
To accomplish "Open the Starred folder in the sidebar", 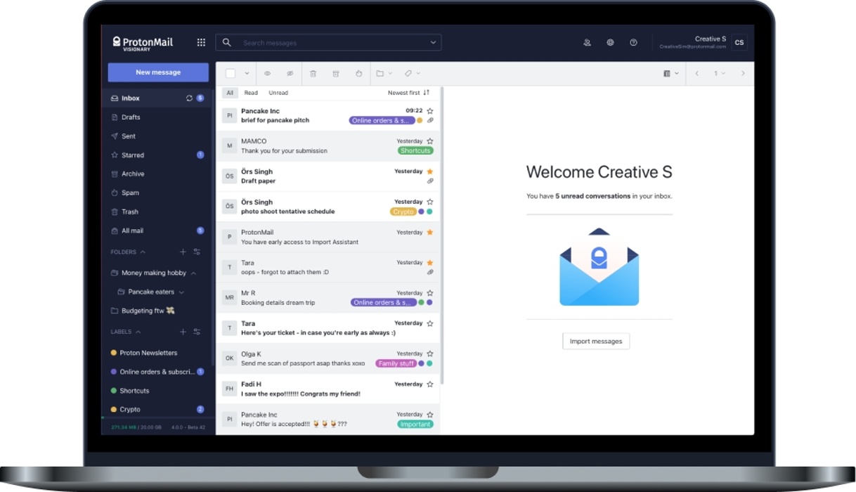I will coord(131,155).
